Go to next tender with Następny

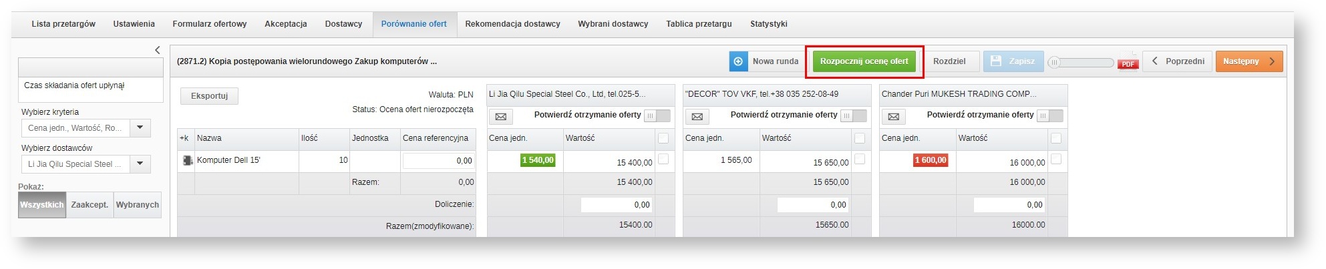[x=1249, y=61]
